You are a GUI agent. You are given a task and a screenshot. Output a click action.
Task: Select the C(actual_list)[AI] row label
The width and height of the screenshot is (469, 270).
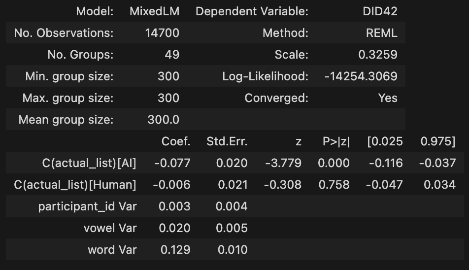coord(89,163)
